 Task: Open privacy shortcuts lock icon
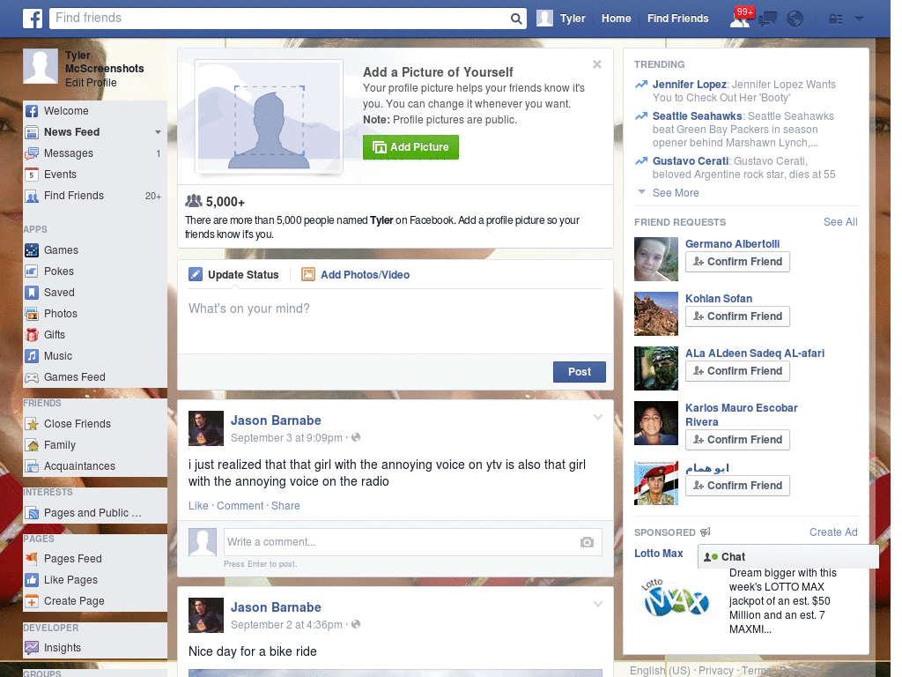point(835,19)
